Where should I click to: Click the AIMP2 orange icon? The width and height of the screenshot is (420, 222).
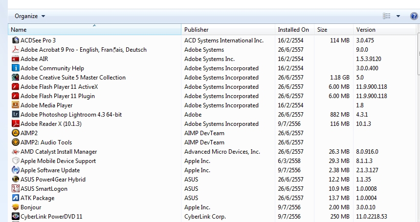pos(16,133)
